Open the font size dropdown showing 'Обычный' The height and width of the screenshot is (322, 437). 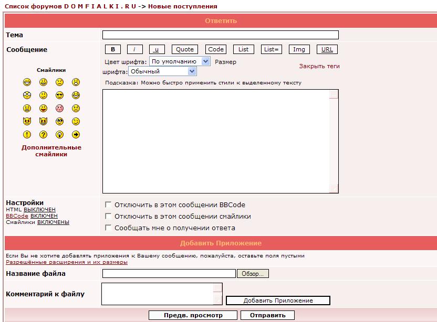click(x=162, y=71)
